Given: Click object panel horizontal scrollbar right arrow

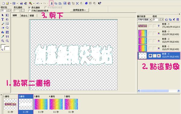Looking at the screenshot, I should tap(179, 91).
